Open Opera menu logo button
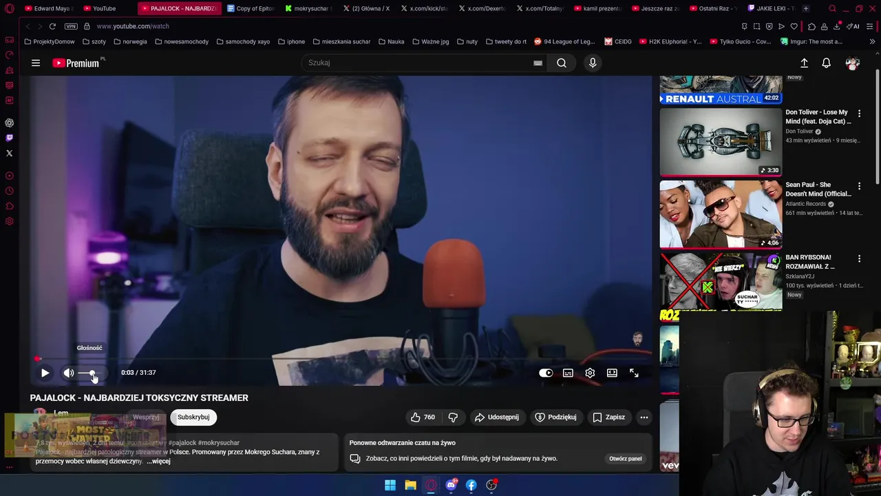The width and height of the screenshot is (881, 496). click(x=9, y=9)
